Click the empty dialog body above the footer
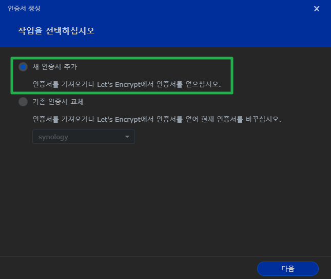331x279 pixels. click(x=164, y=206)
